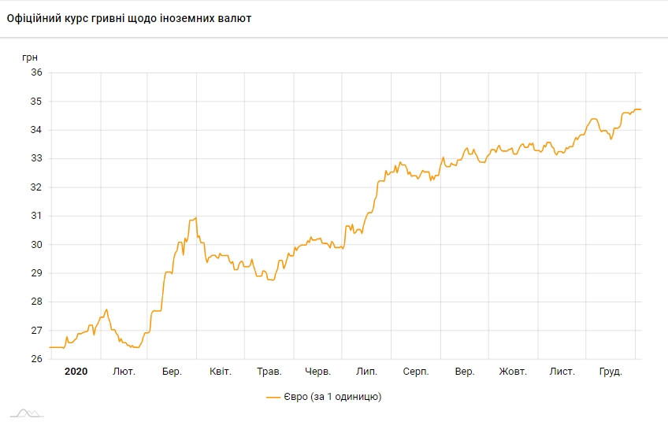Select the Черв. month on the axis
The image size is (668, 422).
[317, 372]
